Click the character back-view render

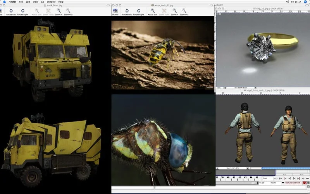pos(243,133)
